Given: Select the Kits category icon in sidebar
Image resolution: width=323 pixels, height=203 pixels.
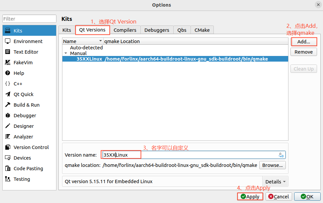Looking at the screenshot, I should click(8, 30).
